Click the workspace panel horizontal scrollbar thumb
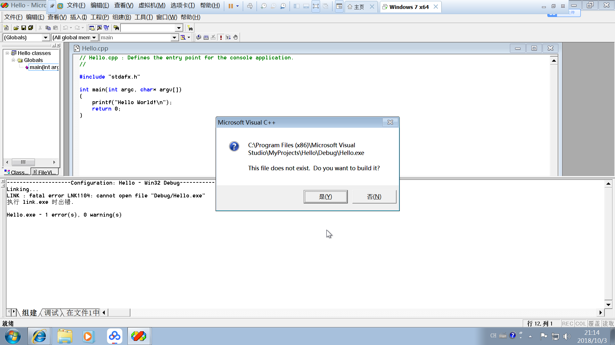This screenshot has height=345, width=615. point(23,162)
